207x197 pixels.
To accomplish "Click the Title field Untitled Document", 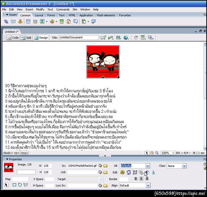I will pos(79,38).
